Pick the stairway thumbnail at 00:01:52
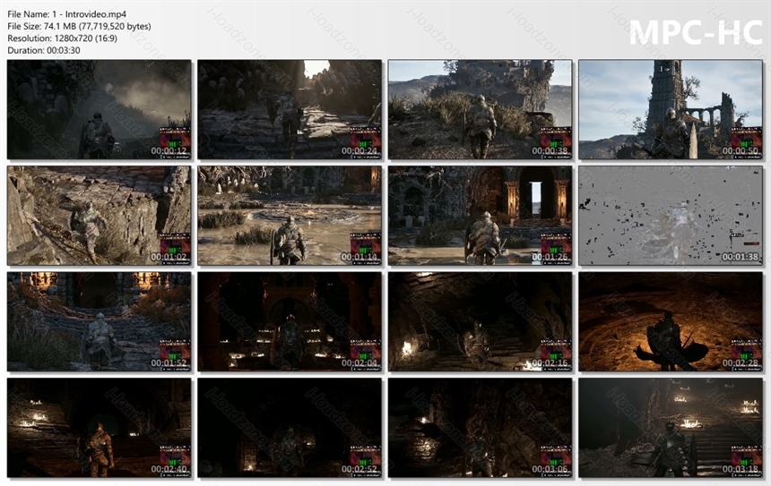 (100, 321)
